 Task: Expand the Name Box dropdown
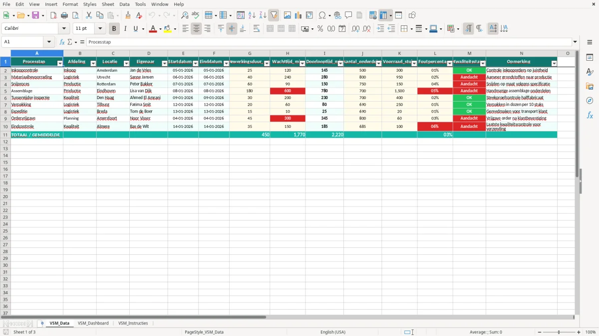point(49,42)
